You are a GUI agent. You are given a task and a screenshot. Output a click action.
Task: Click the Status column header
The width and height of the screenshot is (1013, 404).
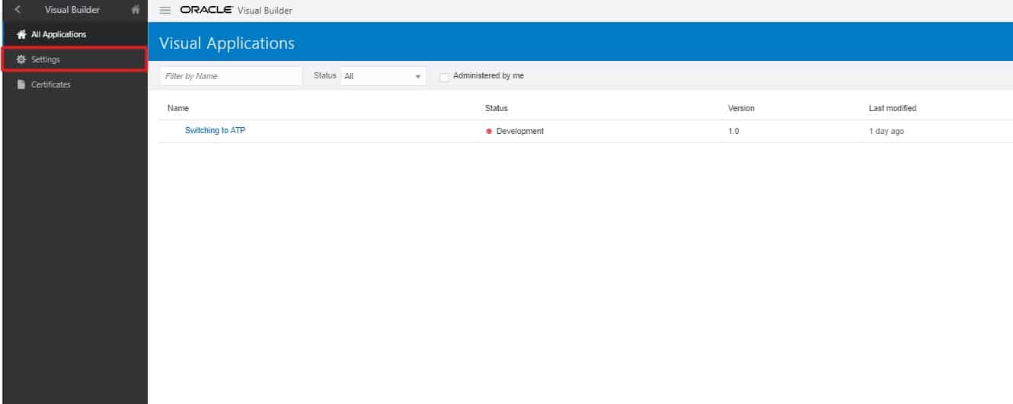pyautogui.click(x=496, y=108)
